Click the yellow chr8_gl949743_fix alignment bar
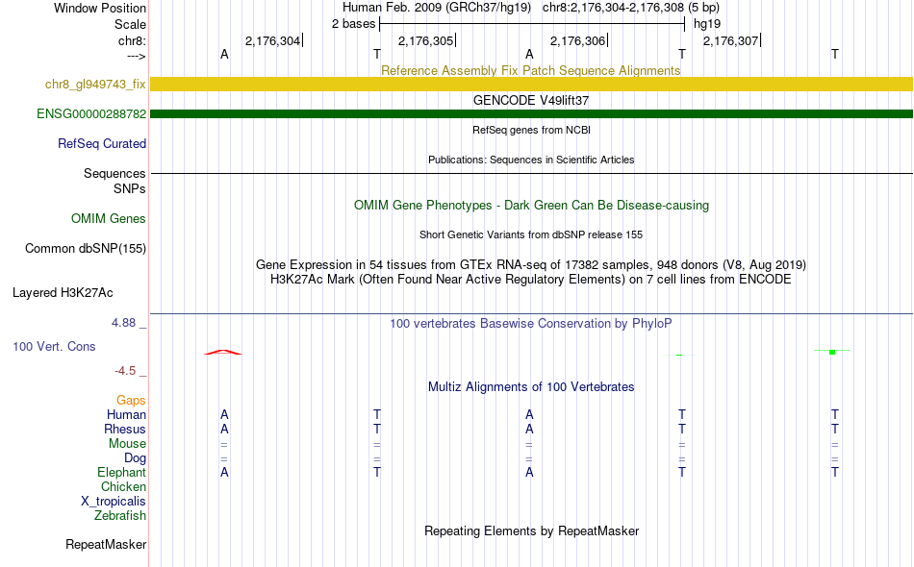This screenshot has height=567, width=914. coord(531,84)
